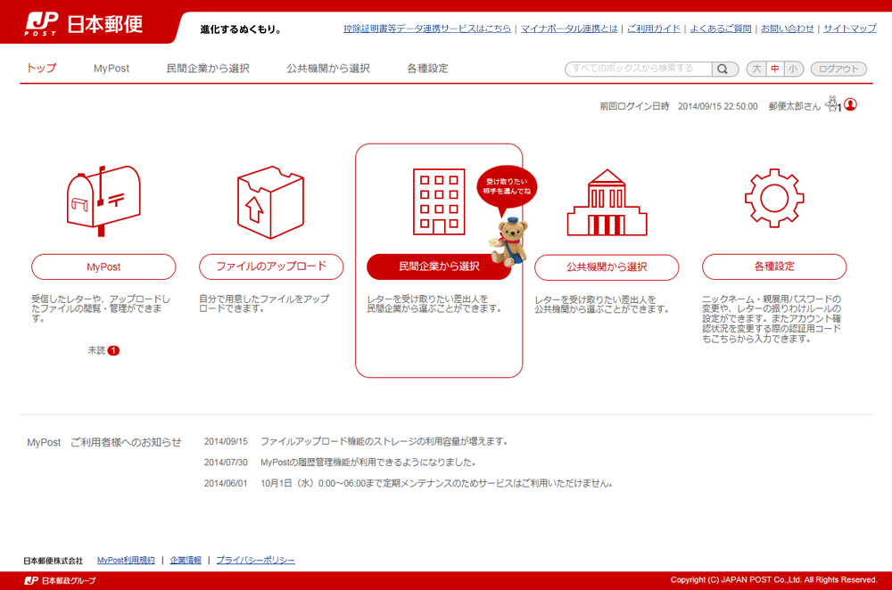
Task: Click the 日本郵便株式会社 footer text
Action: click(x=53, y=561)
